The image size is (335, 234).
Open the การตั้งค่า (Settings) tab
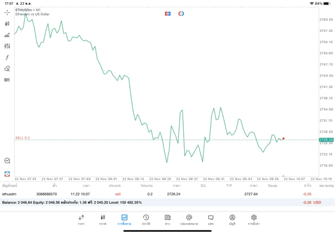[254, 219]
